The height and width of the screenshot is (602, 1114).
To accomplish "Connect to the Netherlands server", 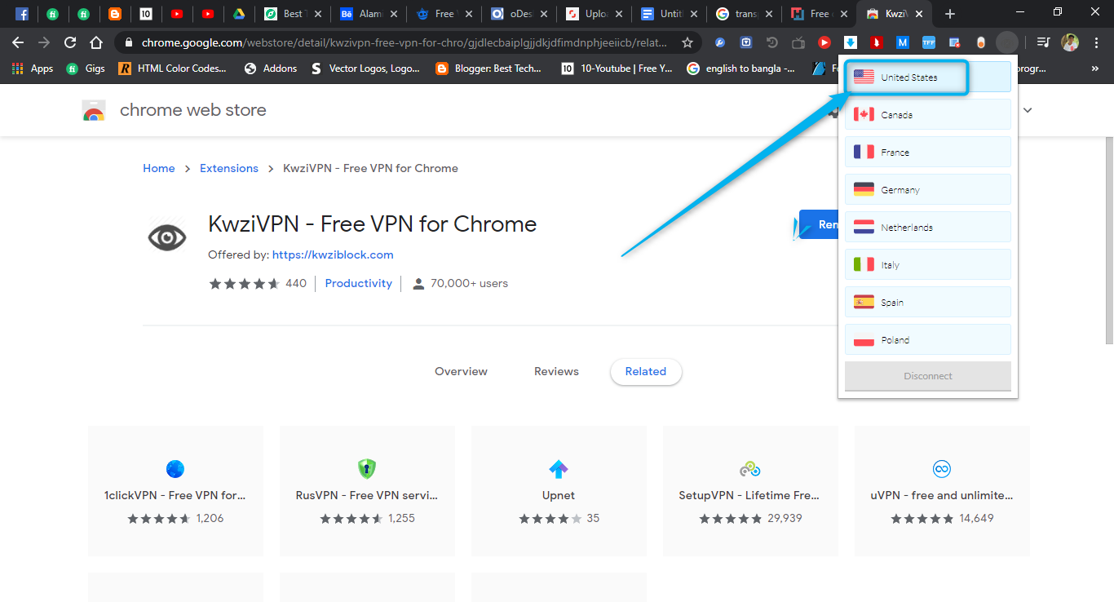I will (x=928, y=227).
